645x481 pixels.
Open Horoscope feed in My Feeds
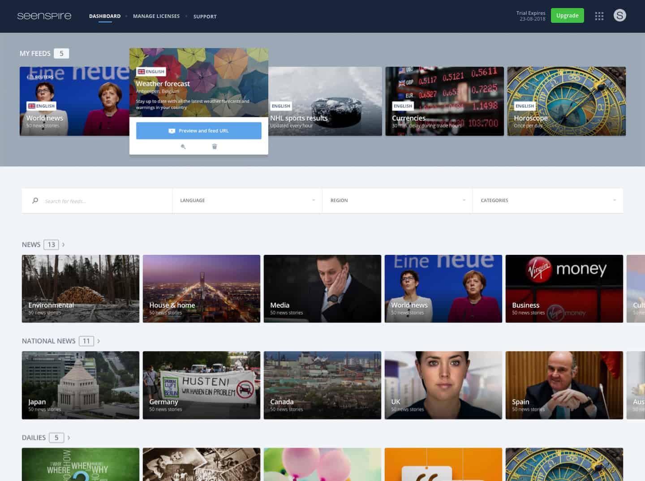click(566, 101)
